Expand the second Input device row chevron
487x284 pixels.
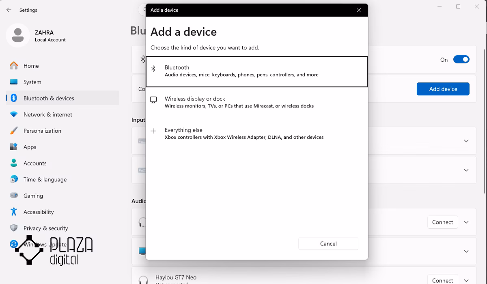[466, 170]
